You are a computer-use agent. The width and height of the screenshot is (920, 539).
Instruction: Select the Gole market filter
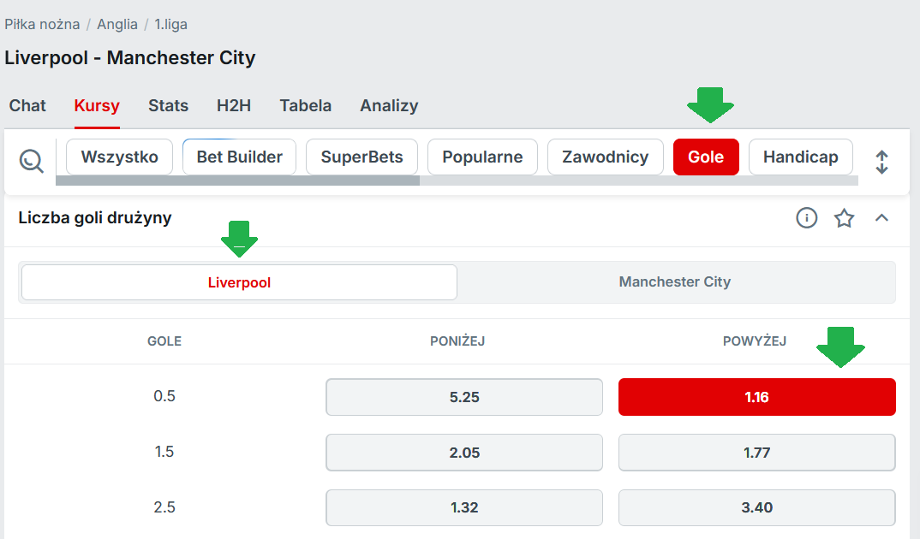pyautogui.click(x=706, y=157)
